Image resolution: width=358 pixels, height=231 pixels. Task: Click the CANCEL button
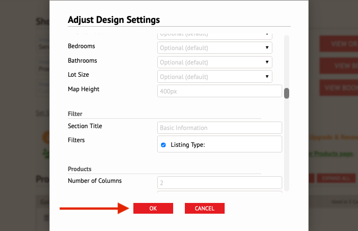coord(205,208)
